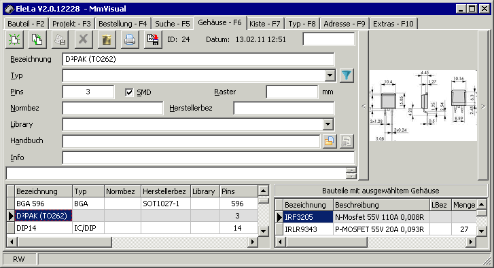
Task: Click the printer icon
Action: pos(130,39)
